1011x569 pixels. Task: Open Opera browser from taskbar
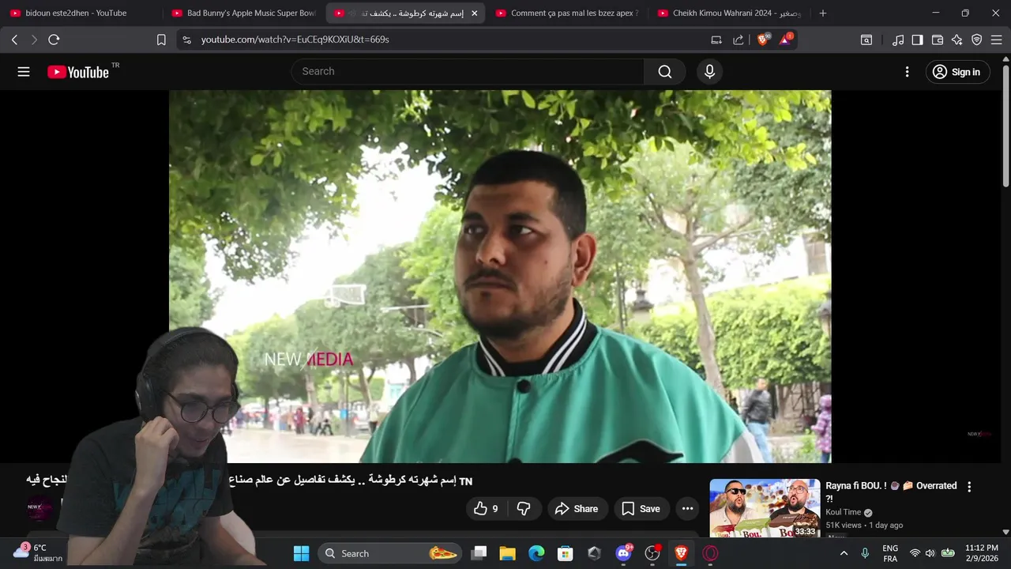click(710, 553)
